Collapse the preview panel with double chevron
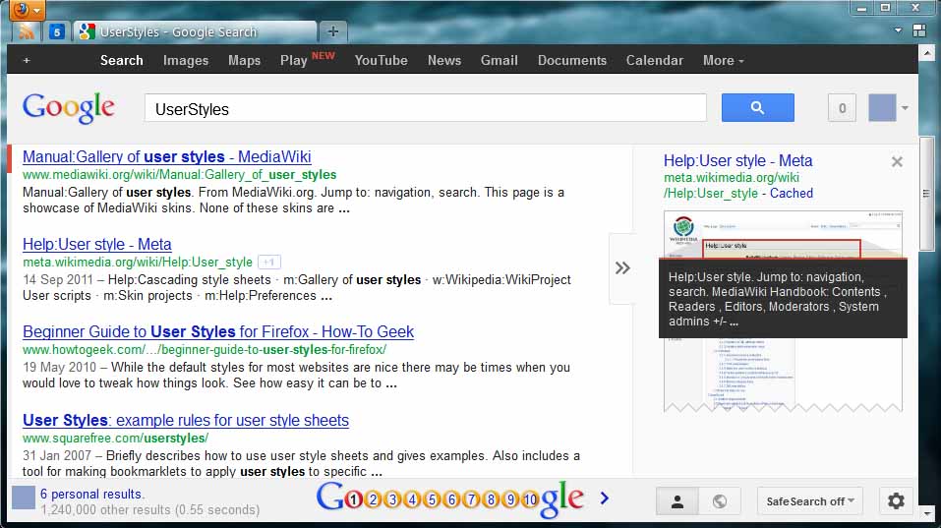This screenshot has width=941, height=528. pyautogui.click(x=622, y=268)
